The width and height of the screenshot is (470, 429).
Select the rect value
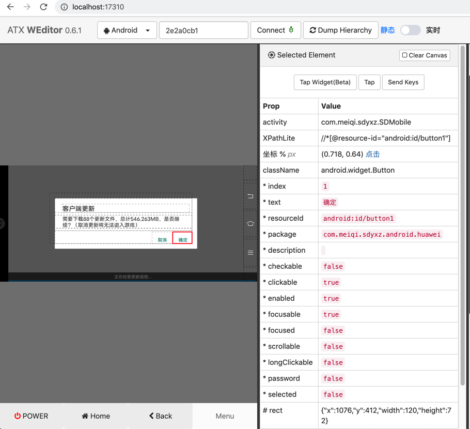click(x=386, y=416)
